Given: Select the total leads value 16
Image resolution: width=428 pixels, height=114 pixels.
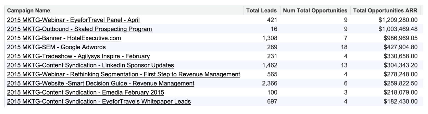Looking at the screenshot, I should 274,29.
